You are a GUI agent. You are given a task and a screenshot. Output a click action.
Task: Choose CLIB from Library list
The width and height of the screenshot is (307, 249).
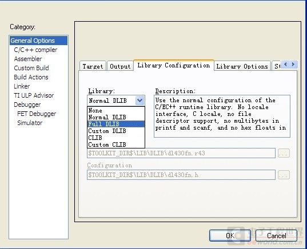(x=116, y=138)
